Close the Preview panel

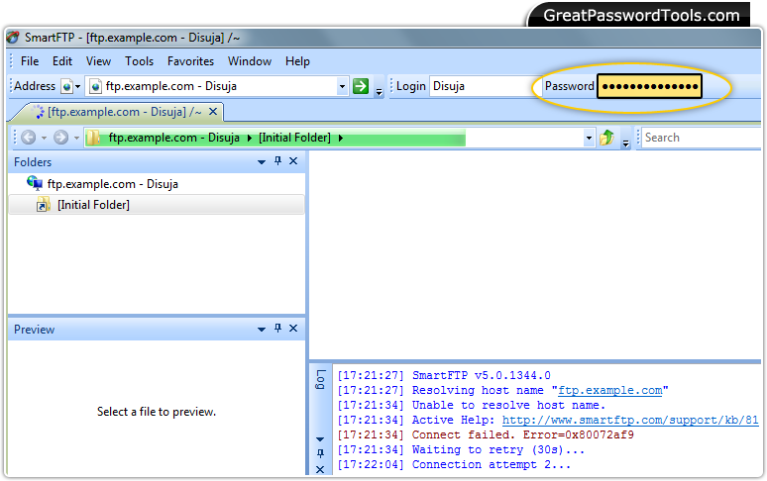tap(293, 329)
